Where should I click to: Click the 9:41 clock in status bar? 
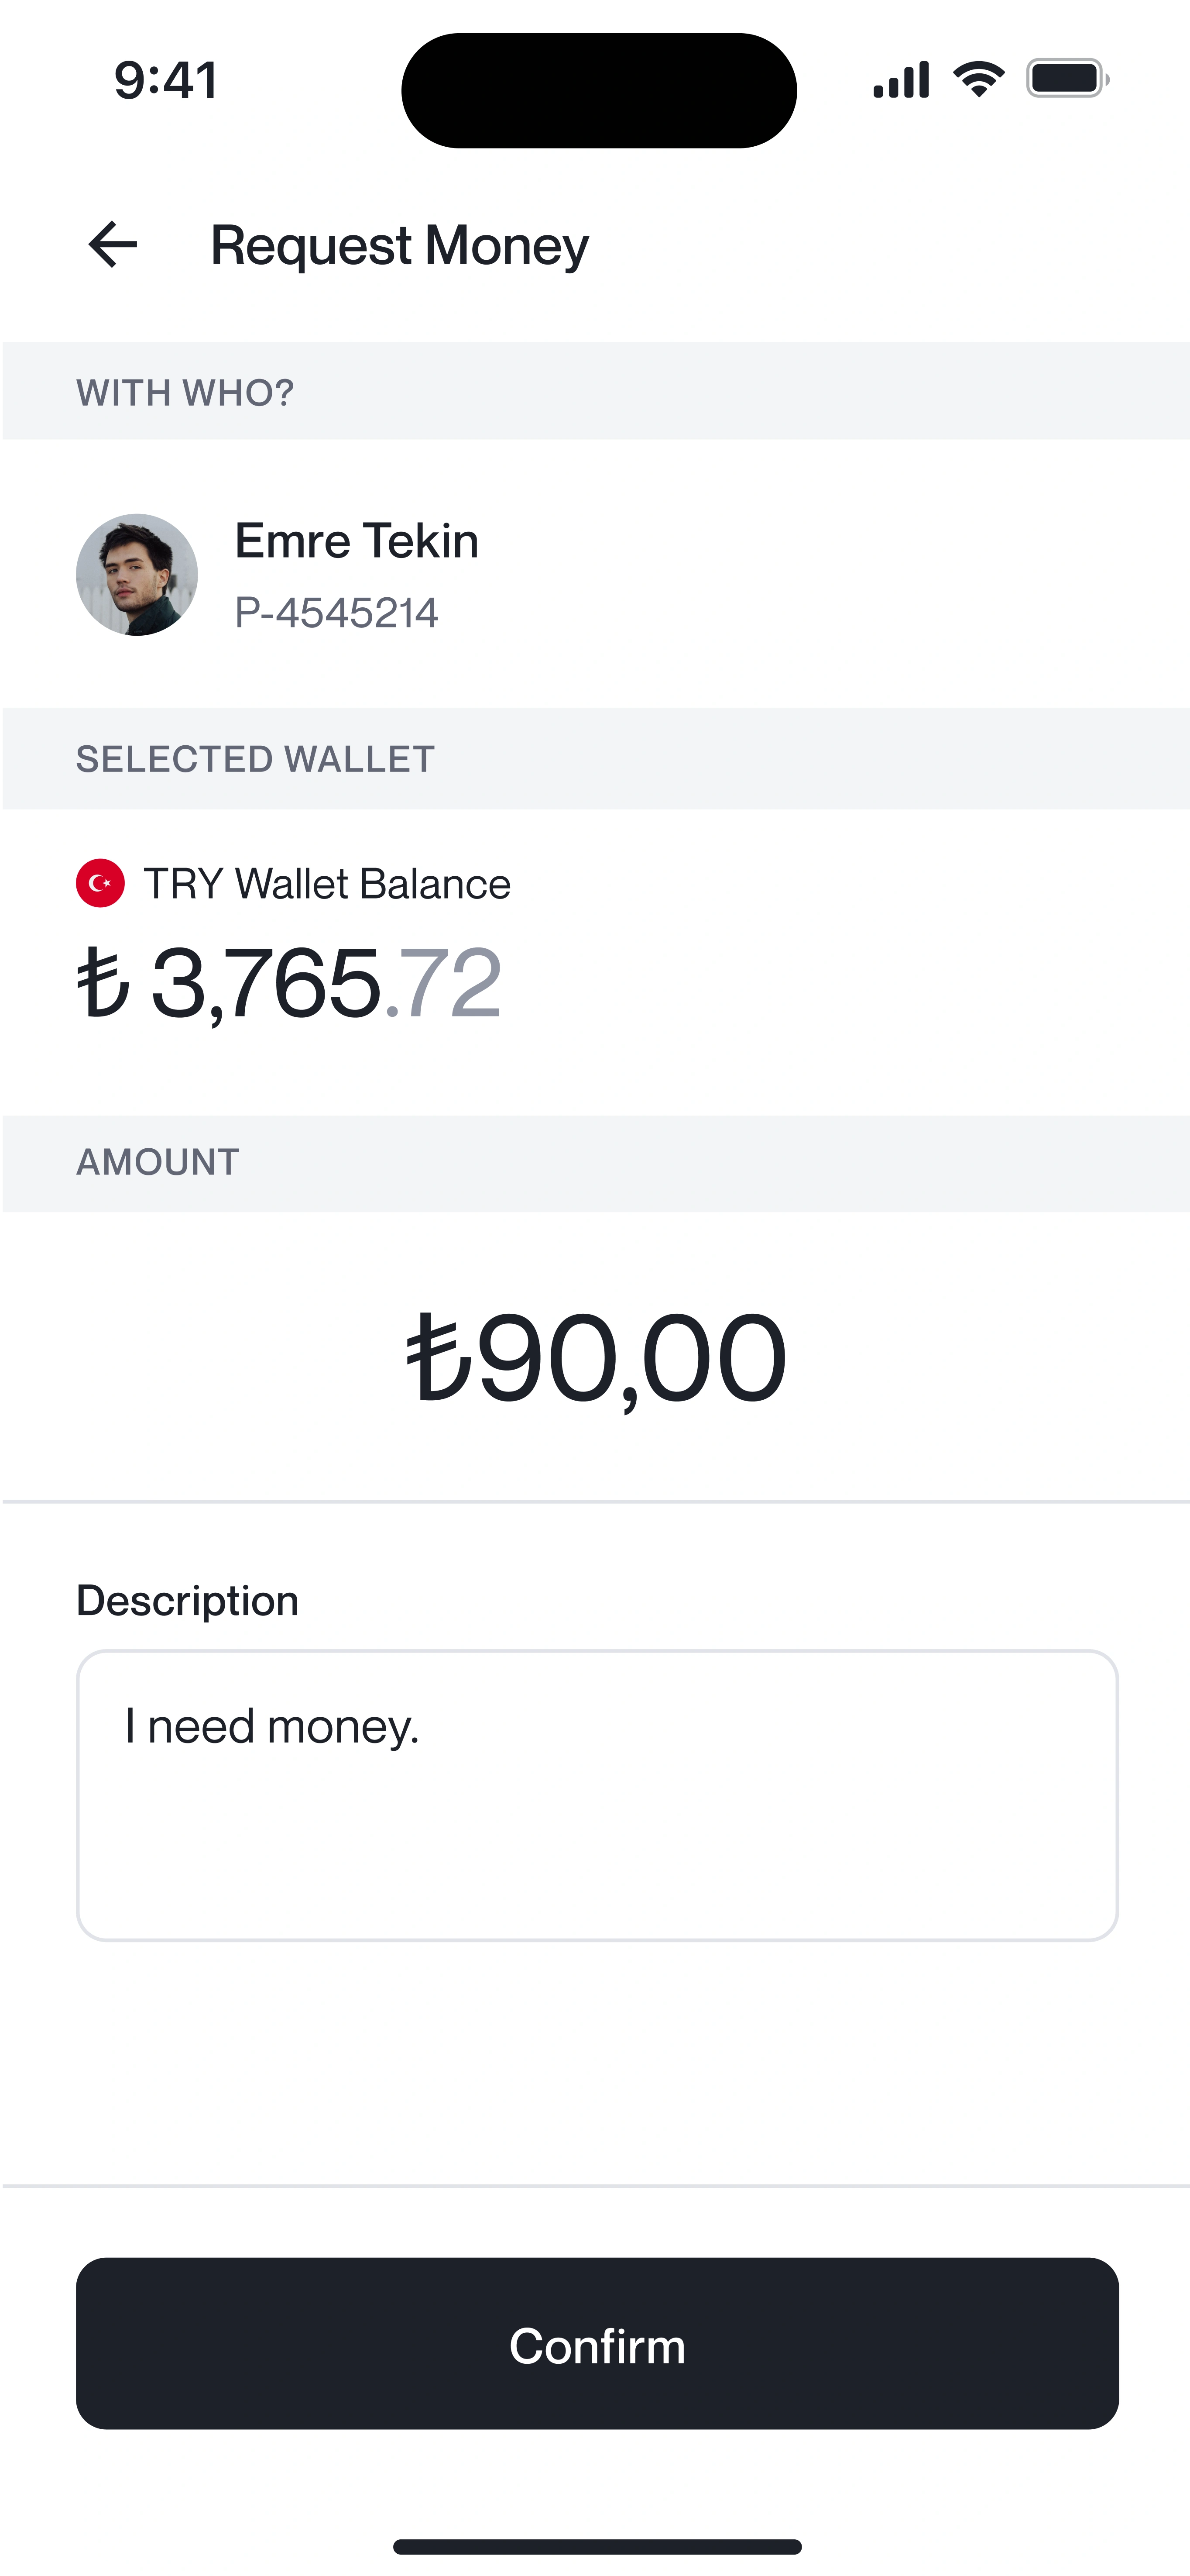[x=166, y=80]
